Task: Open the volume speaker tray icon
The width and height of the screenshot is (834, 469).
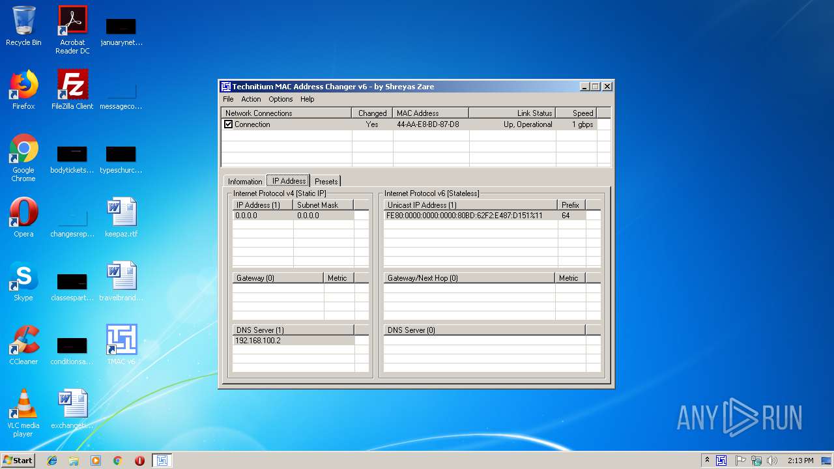Action: 772,461
